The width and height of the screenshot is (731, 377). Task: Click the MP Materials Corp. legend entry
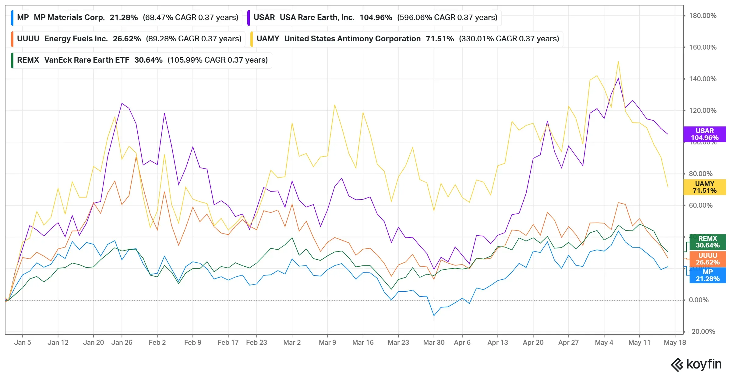coord(127,18)
